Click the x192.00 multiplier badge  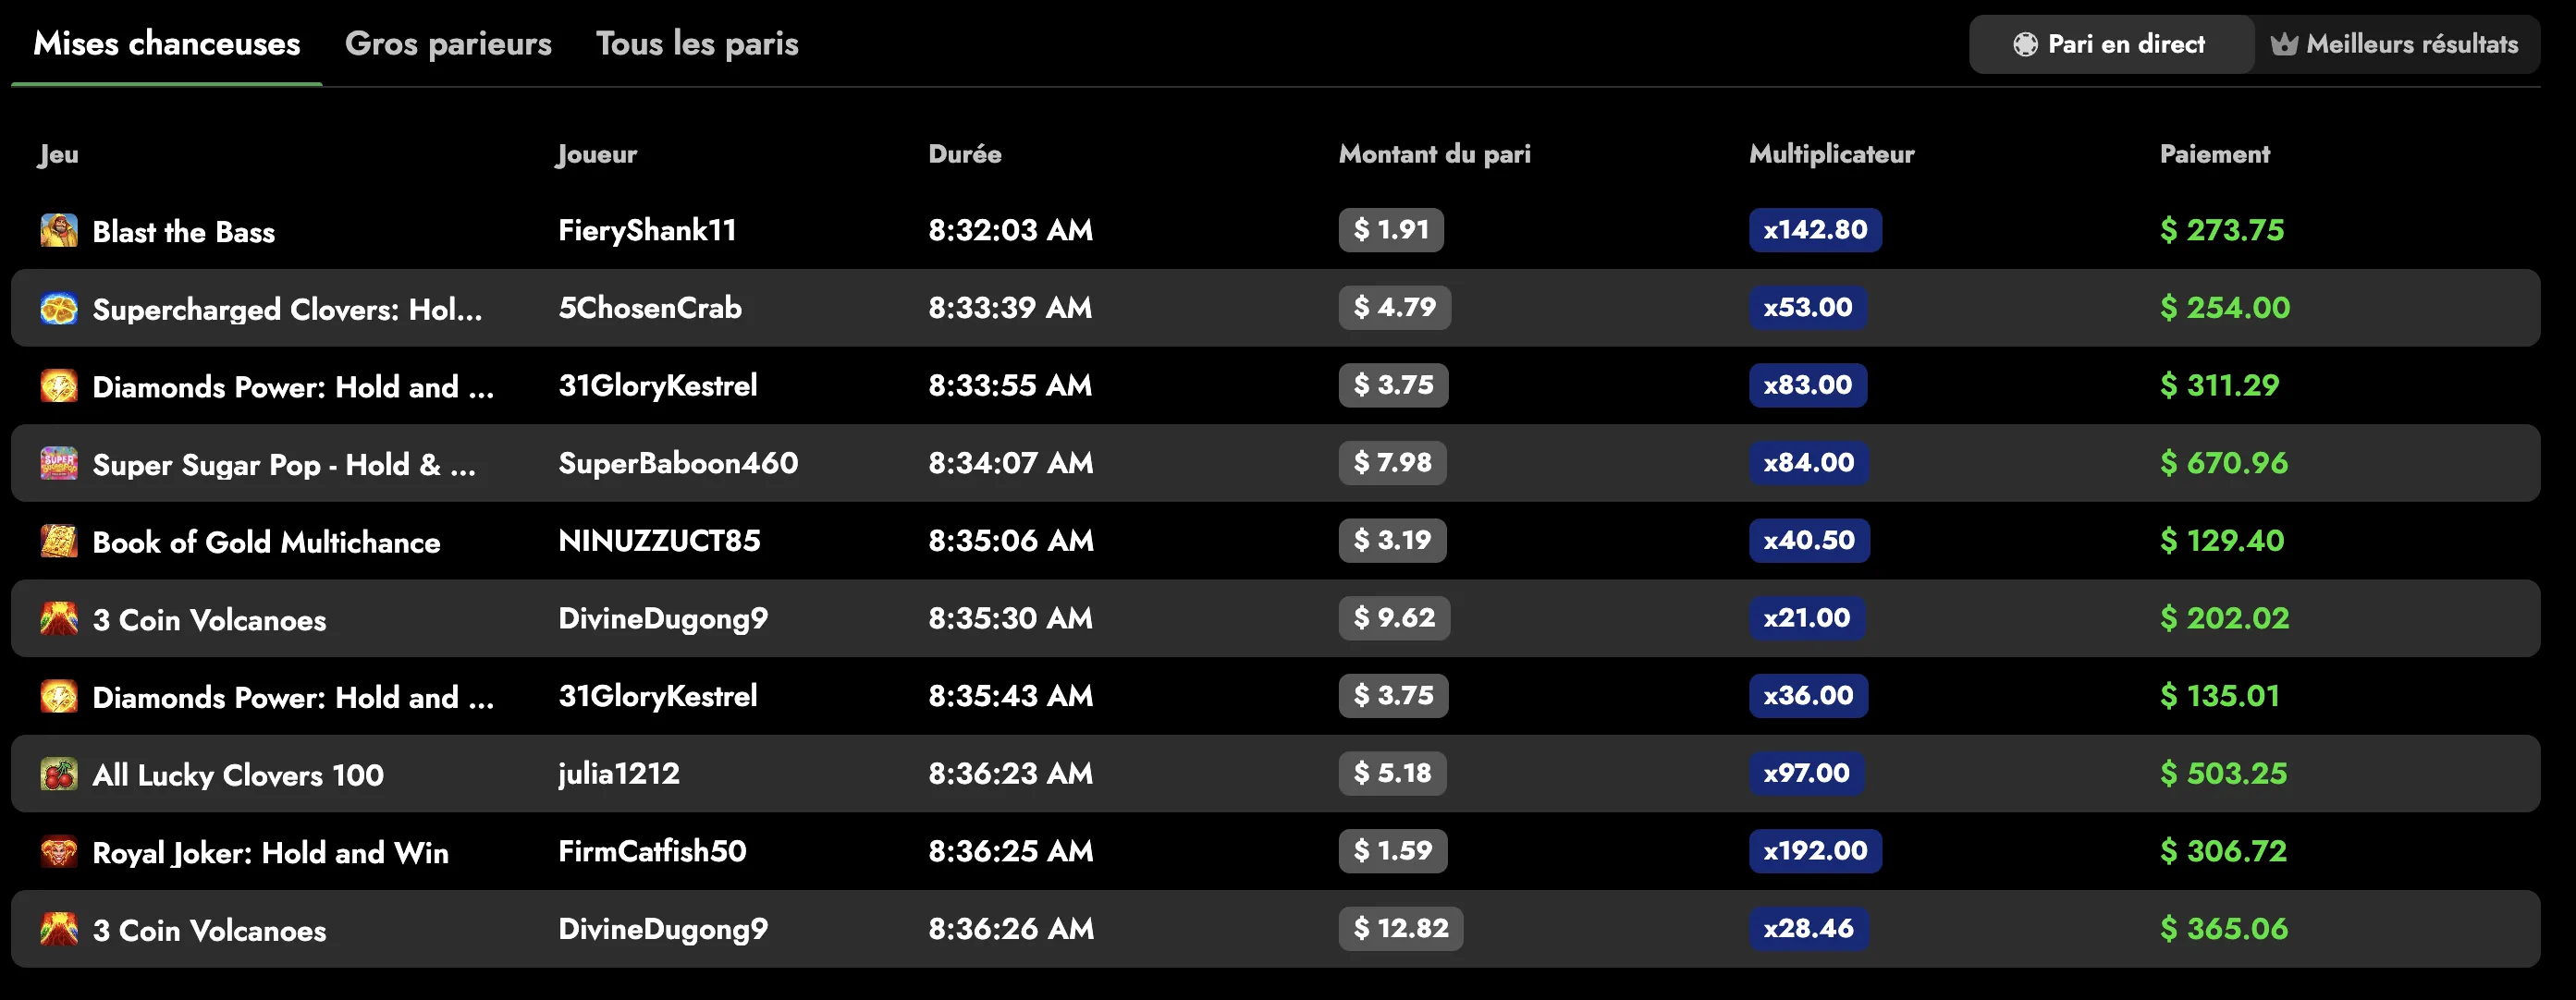(x=1815, y=851)
